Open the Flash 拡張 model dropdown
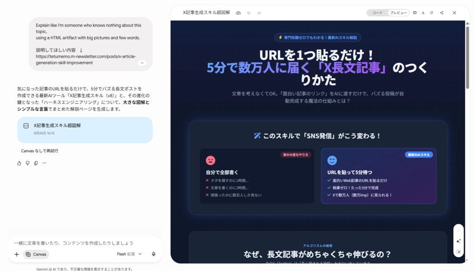Image resolution: width=475 pixels, height=271 pixels. coord(129,254)
